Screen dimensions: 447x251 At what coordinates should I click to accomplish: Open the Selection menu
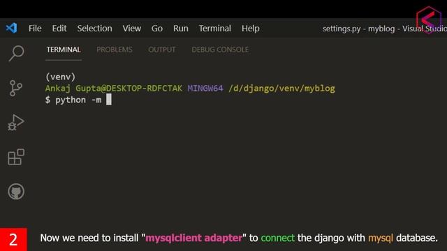point(94,29)
